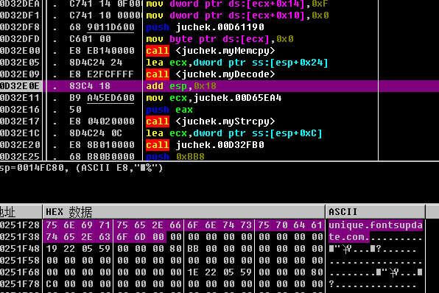Viewport: 439px width, 293px height.
Task: Click the call juchek.myMemcpy instruction
Action: coord(211,51)
